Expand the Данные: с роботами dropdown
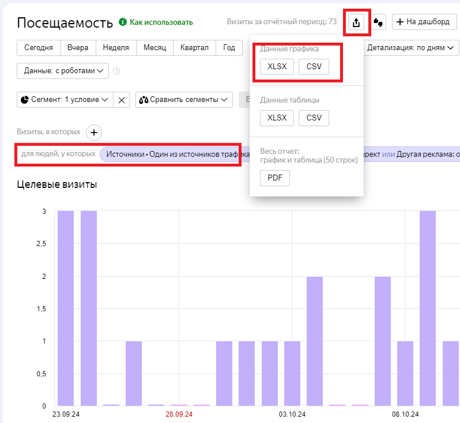 (63, 71)
